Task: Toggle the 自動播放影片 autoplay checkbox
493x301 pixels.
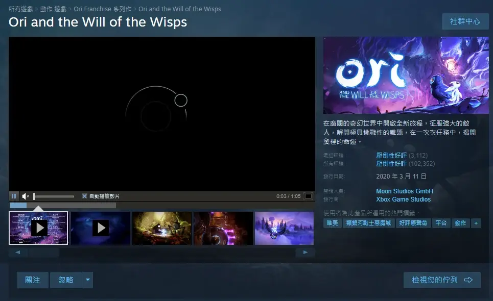Action: (84, 196)
